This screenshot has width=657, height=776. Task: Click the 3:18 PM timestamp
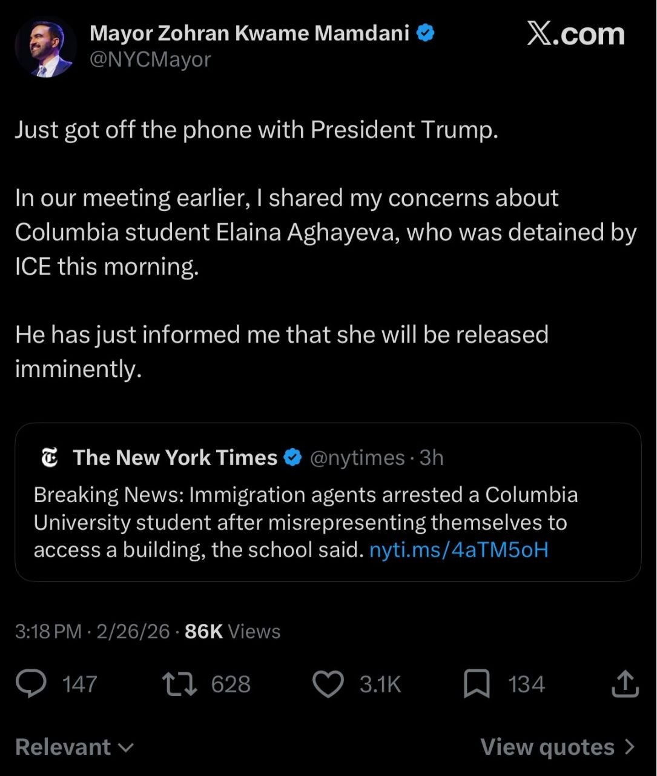click(48, 632)
